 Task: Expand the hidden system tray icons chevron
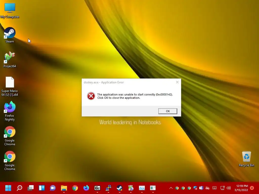point(171,188)
